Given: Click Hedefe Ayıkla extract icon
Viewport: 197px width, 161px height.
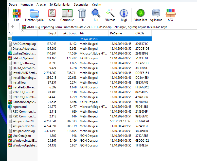Looking at the screenshot, I should [x=34, y=13].
